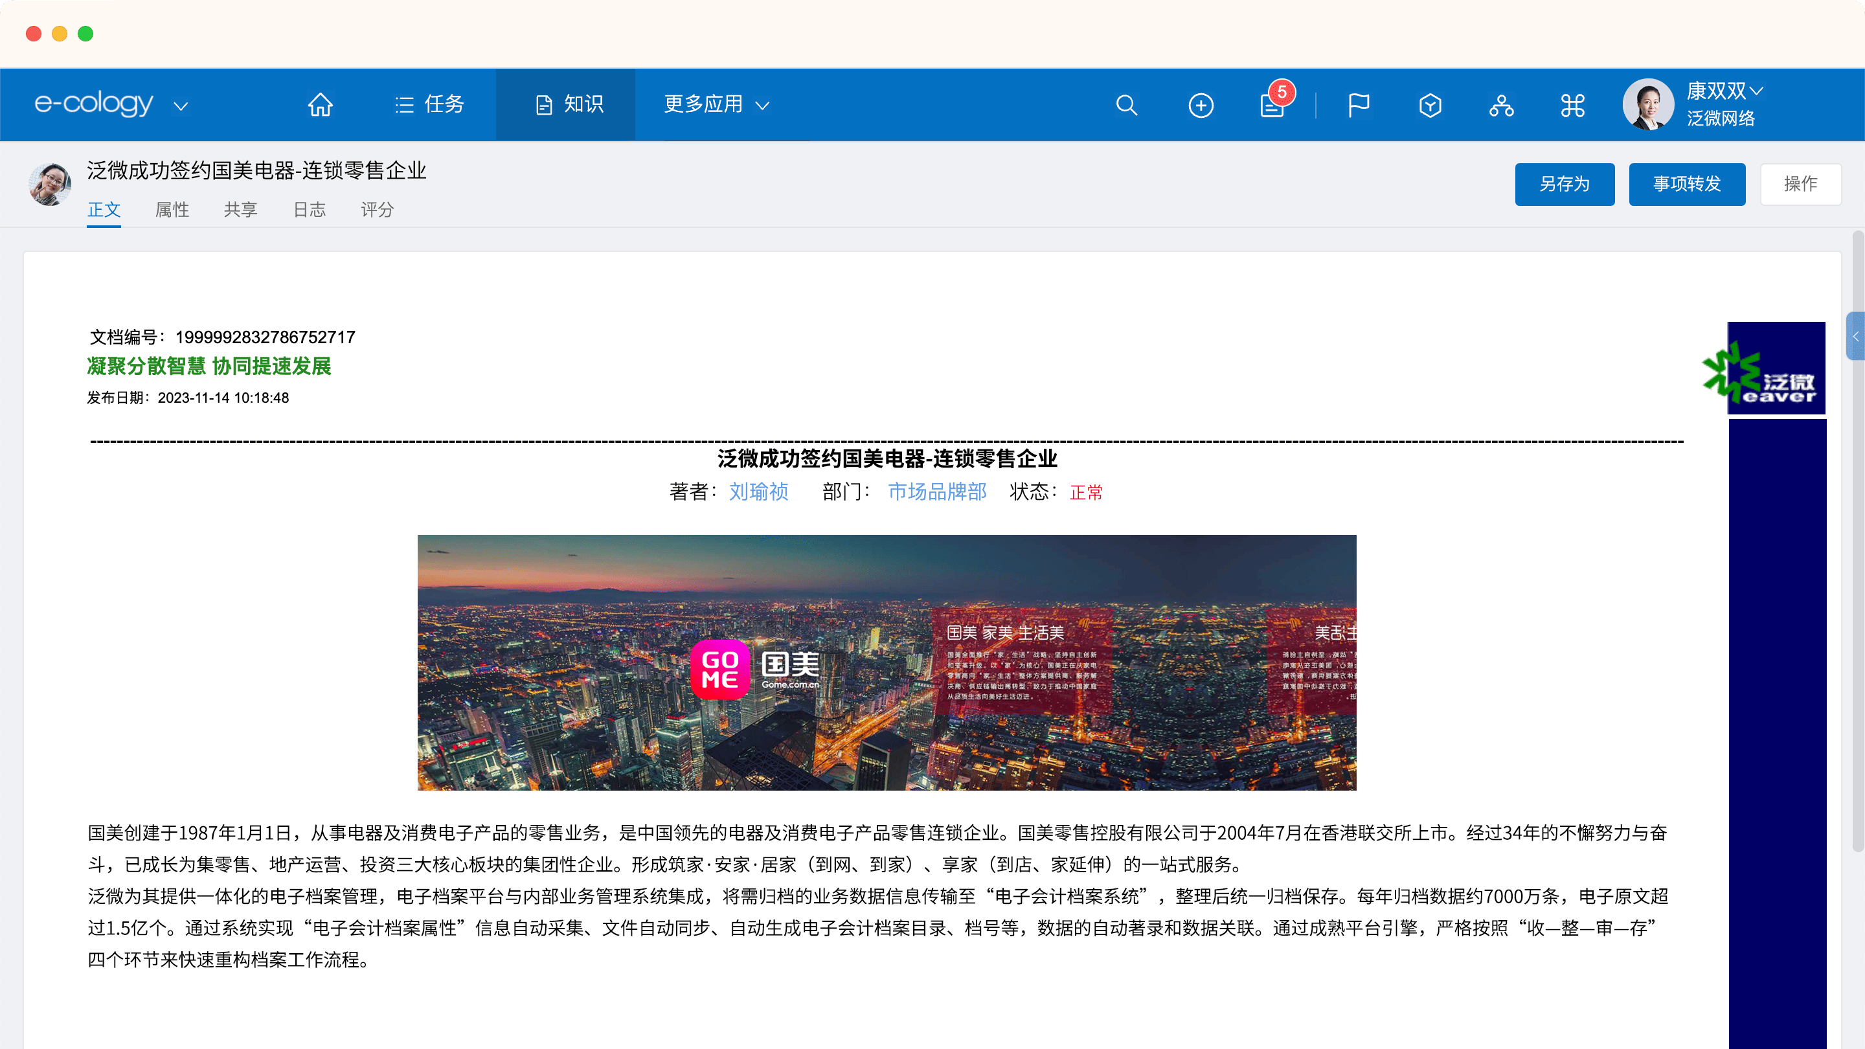
Task: Click the bold article title heading
Action: click(887, 458)
